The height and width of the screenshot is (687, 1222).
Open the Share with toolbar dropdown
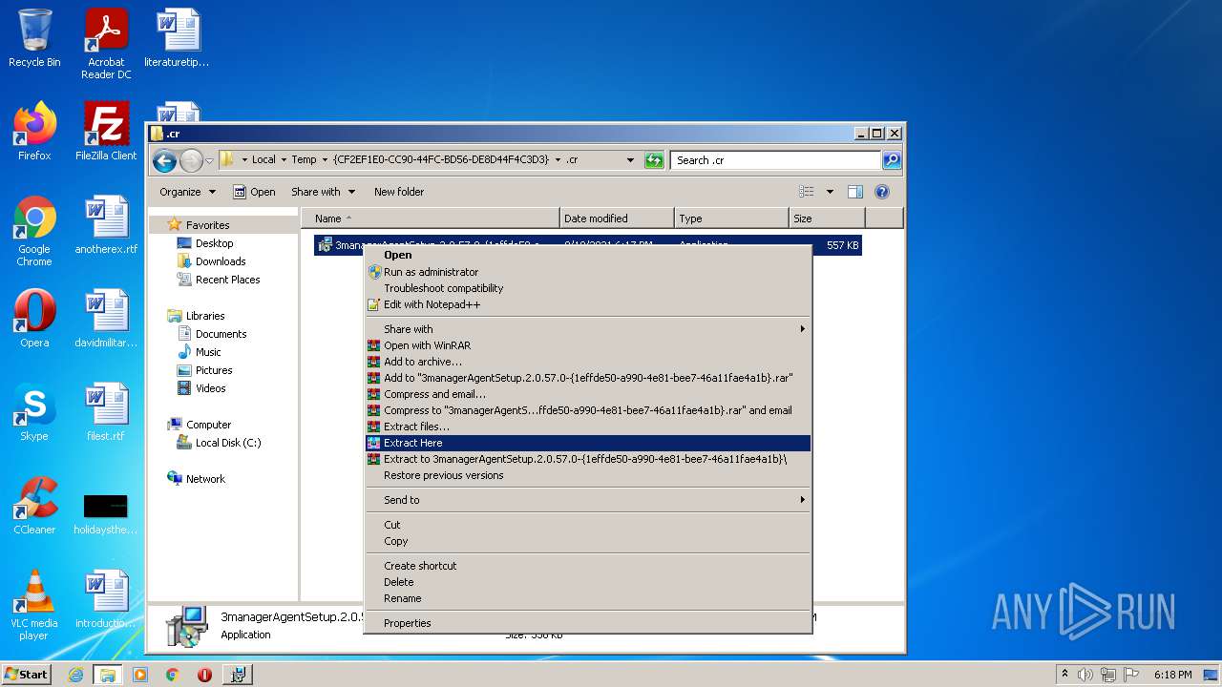323,192
